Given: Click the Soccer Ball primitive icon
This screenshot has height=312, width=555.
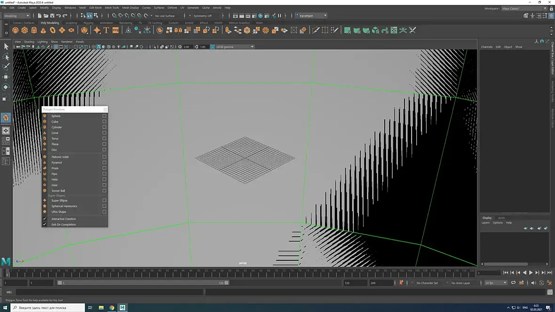Looking at the screenshot, I should 45,191.
